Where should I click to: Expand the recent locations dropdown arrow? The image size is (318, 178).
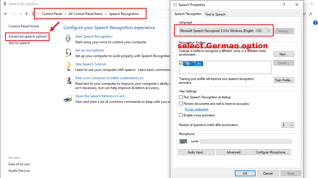tap(21, 14)
